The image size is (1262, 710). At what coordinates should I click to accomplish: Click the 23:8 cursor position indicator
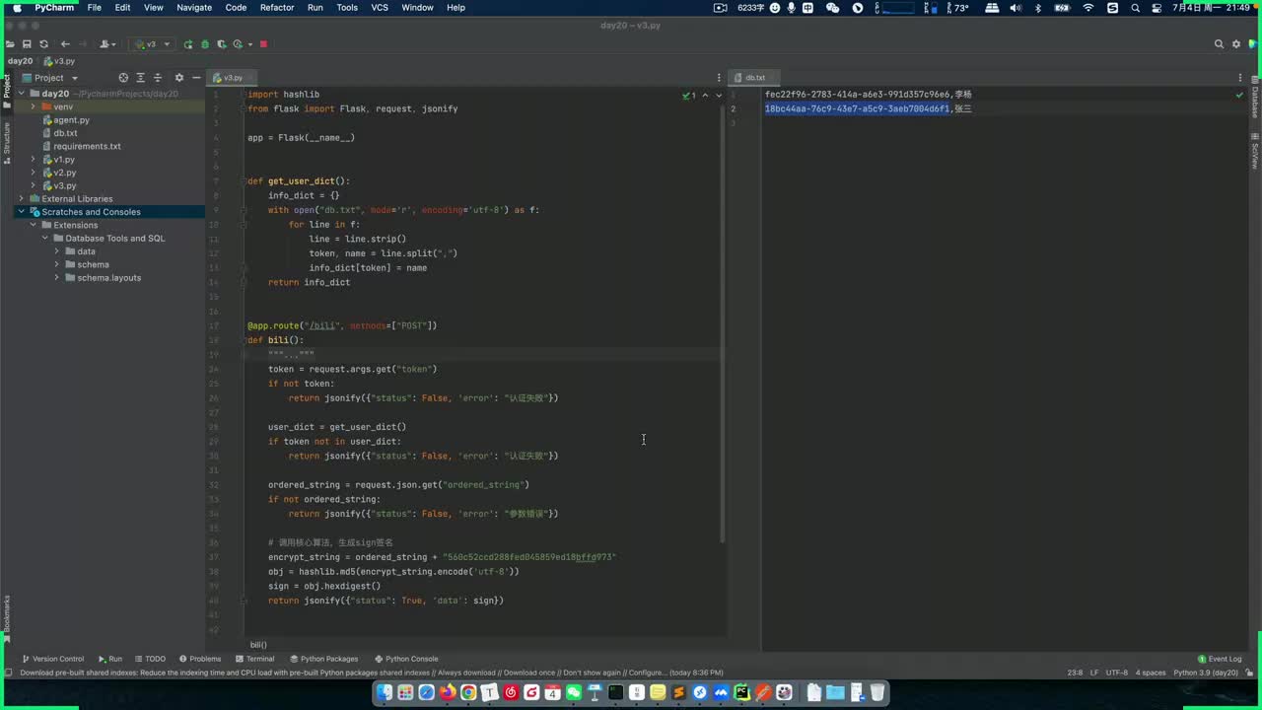tap(1075, 673)
